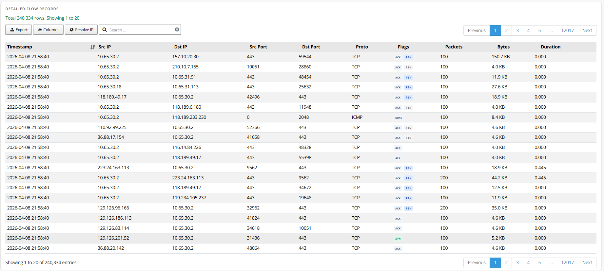Select the Dst IP cell 118.189.233.230
Viewport: 604px width, 271px height.
click(x=189, y=117)
